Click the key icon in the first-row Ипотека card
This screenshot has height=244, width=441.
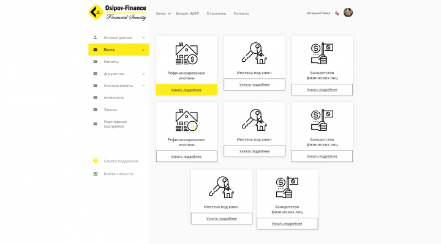tap(254, 53)
